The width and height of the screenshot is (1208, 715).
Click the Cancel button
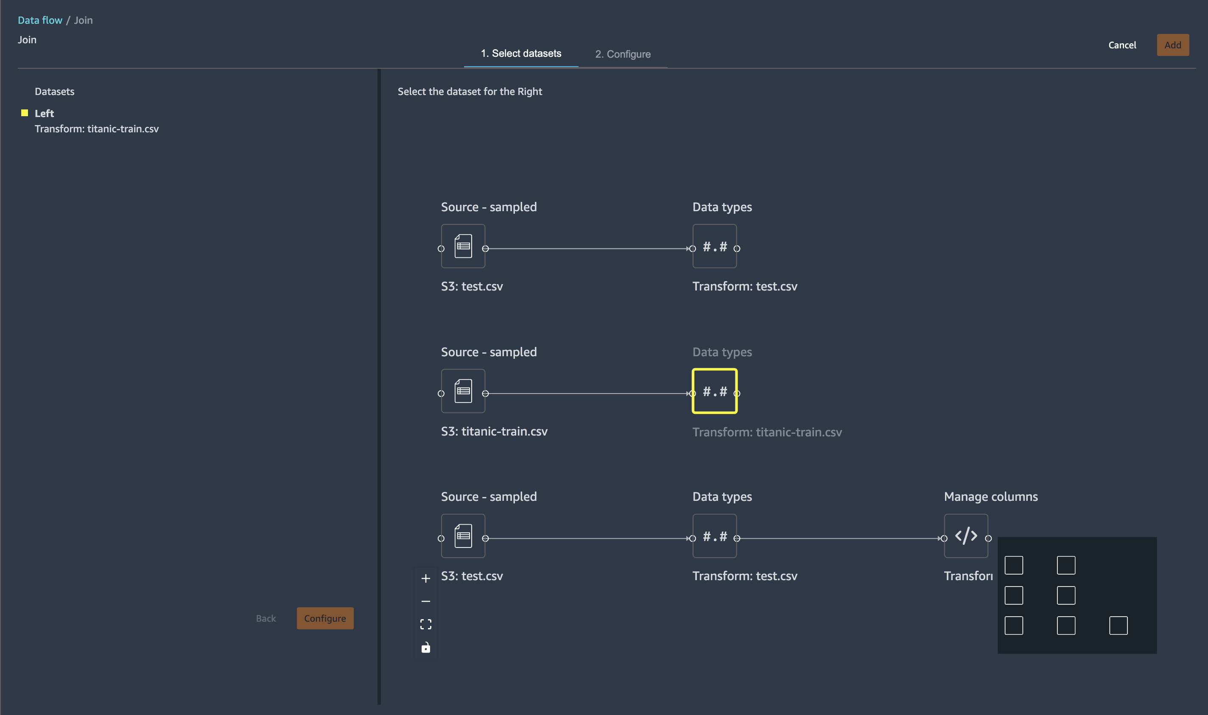tap(1122, 45)
